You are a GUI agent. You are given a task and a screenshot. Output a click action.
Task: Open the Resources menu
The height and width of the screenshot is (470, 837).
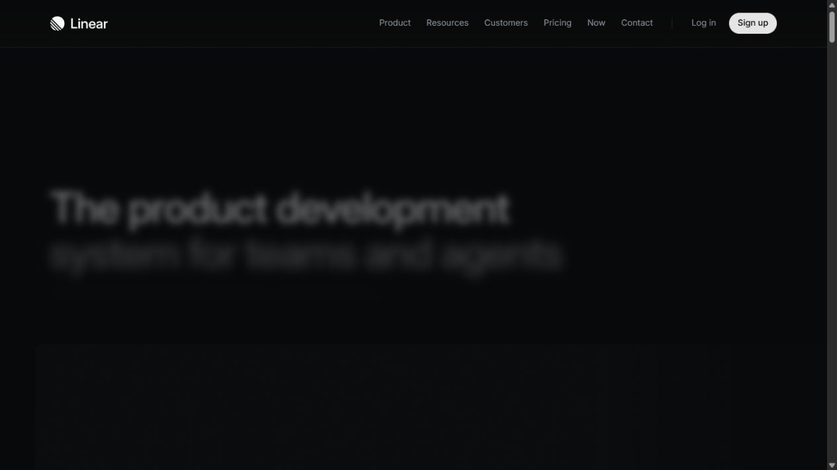click(x=447, y=22)
